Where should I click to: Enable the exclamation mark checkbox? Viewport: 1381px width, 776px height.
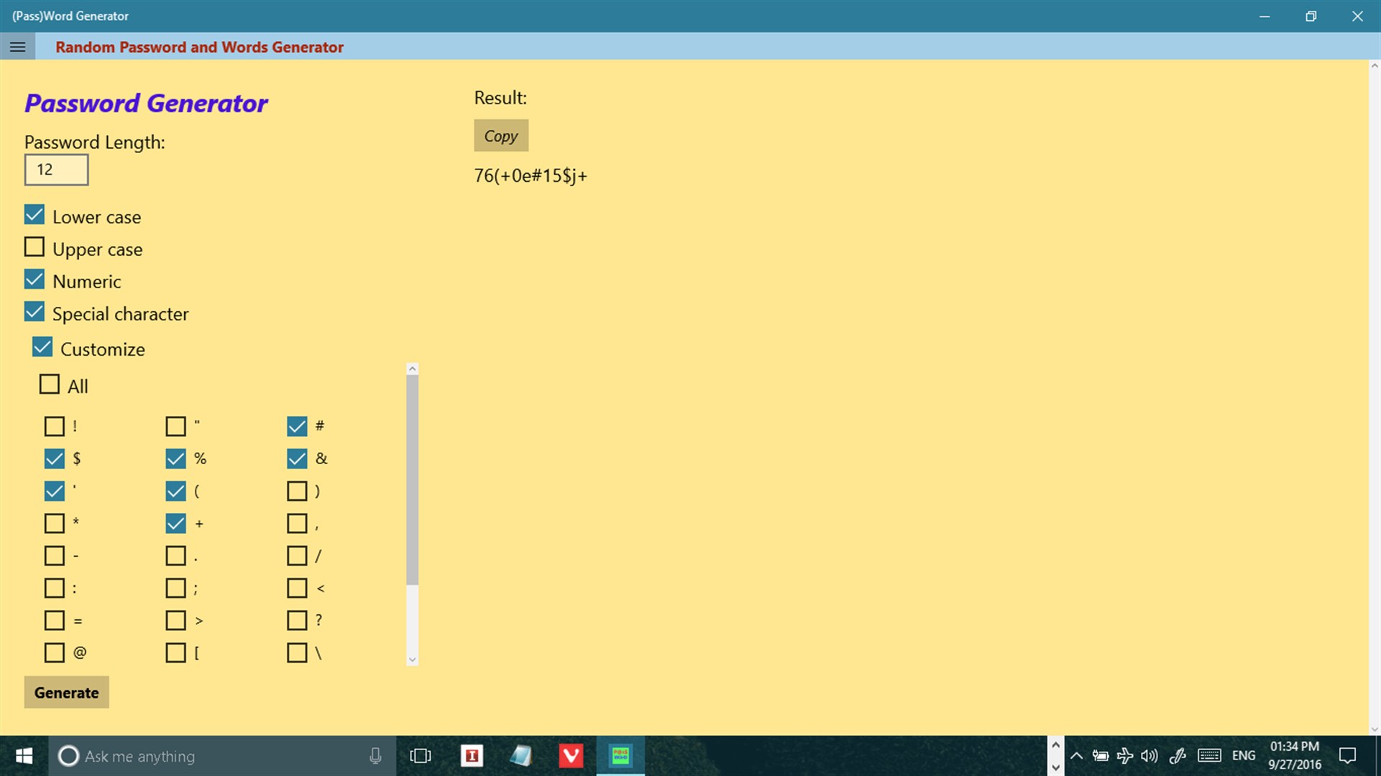(54, 425)
